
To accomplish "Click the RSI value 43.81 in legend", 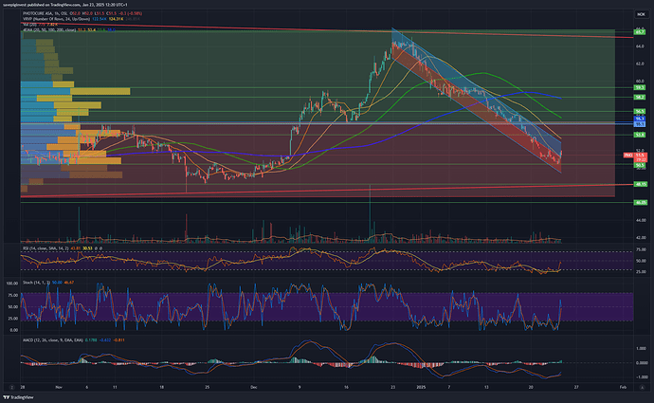I will [76, 248].
